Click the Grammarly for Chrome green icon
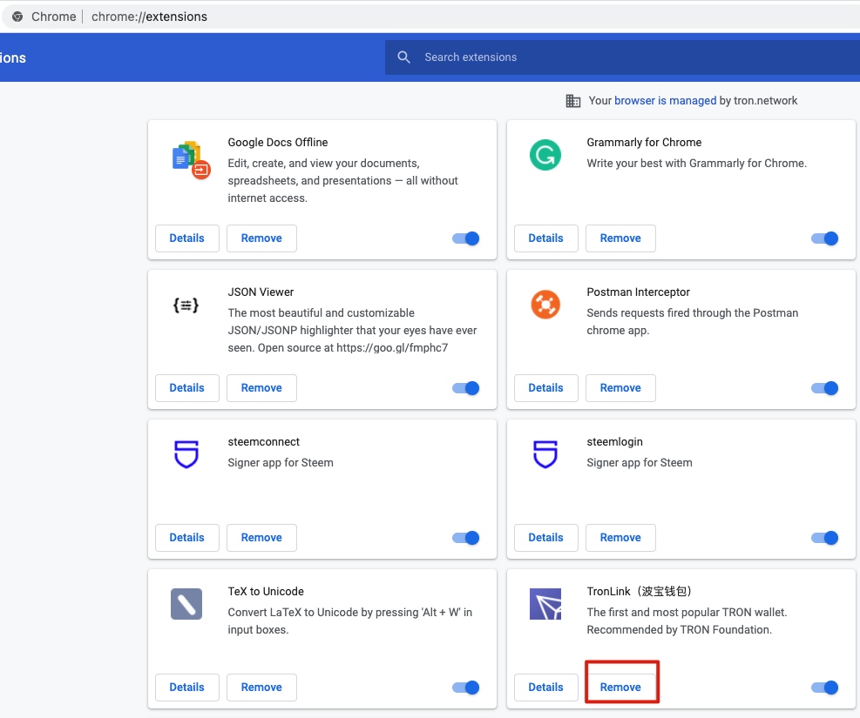This screenshot has width=860, height=718. (545, 155)
